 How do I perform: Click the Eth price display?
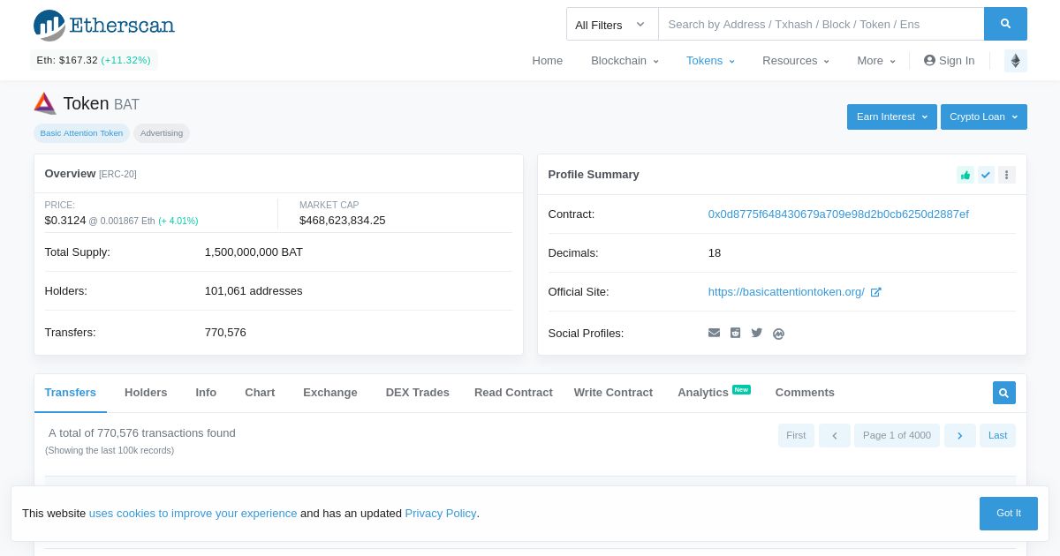click(x=94, y=61)
